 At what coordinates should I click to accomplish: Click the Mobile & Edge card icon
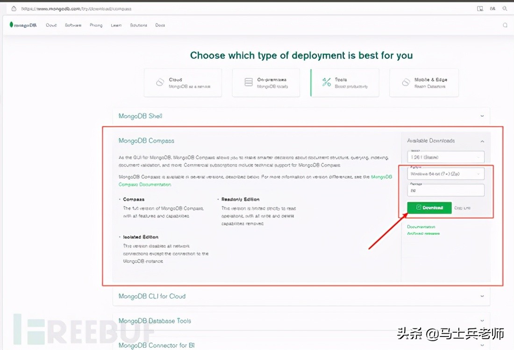[406, 82]
